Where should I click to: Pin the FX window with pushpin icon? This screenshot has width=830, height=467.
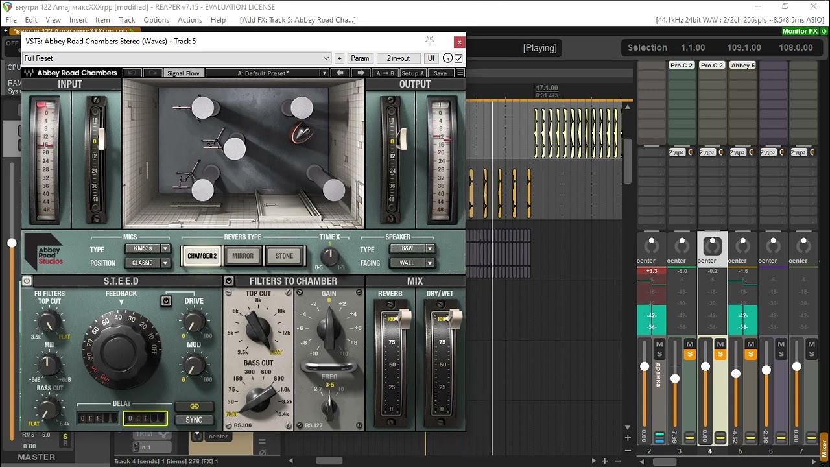pyautogui.click(x=430, y=41)
